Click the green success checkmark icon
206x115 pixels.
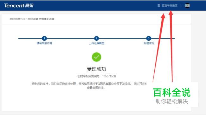[96, 57]
